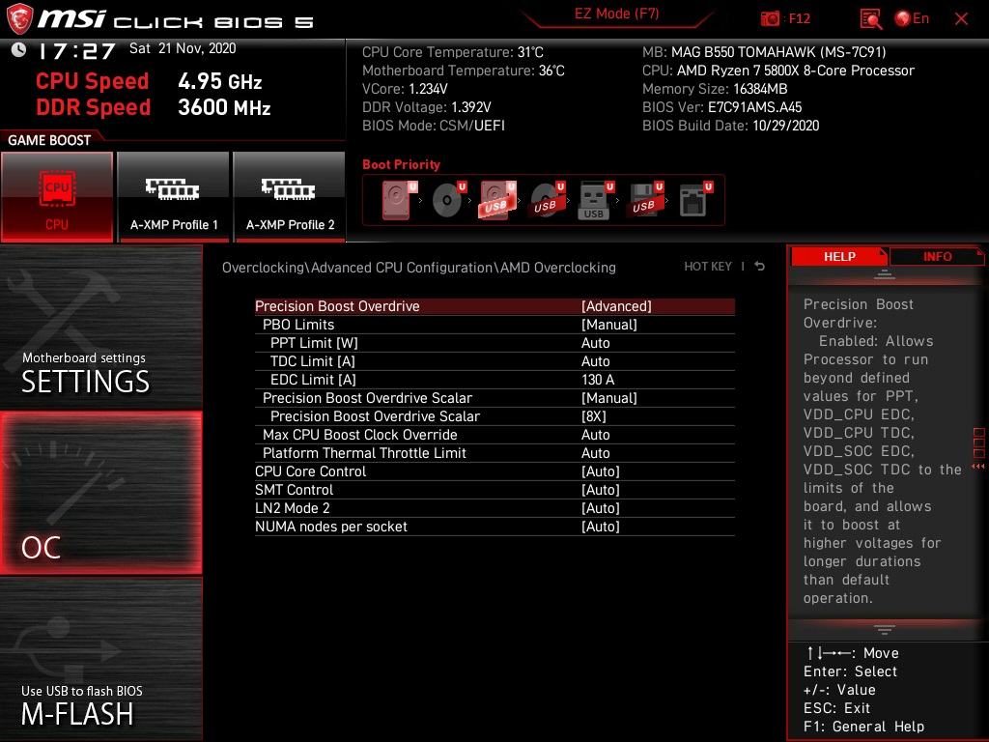Click the VCore 1.234V reading
Screen dimensions: 989x742
pyautogui.click(x=405, y=89)
